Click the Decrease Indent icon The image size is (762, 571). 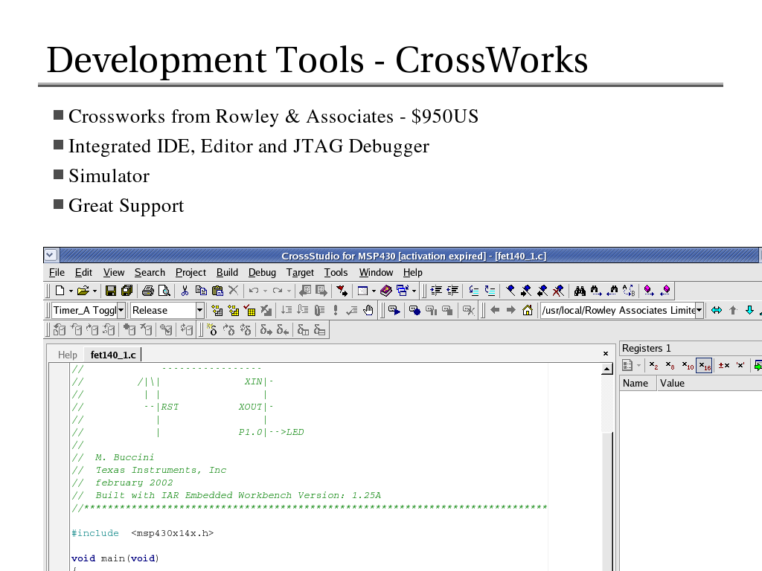[452, 291]
